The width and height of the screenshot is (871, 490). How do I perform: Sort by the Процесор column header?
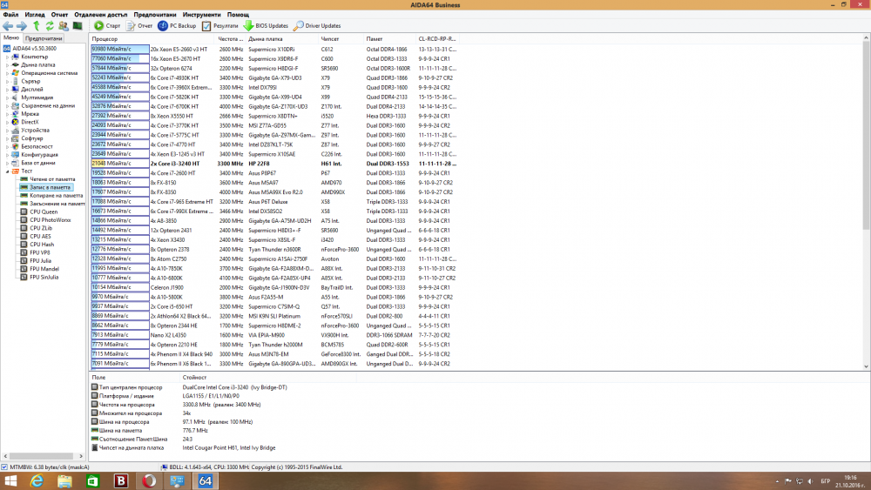(152, 39)
